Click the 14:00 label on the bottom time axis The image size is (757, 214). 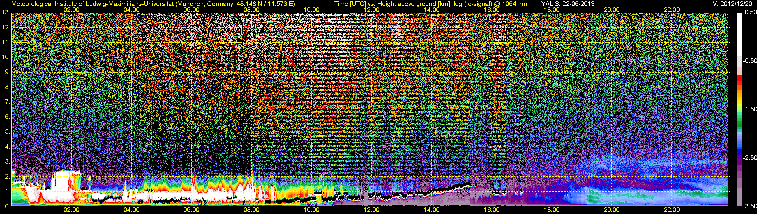tap(432, 210)
